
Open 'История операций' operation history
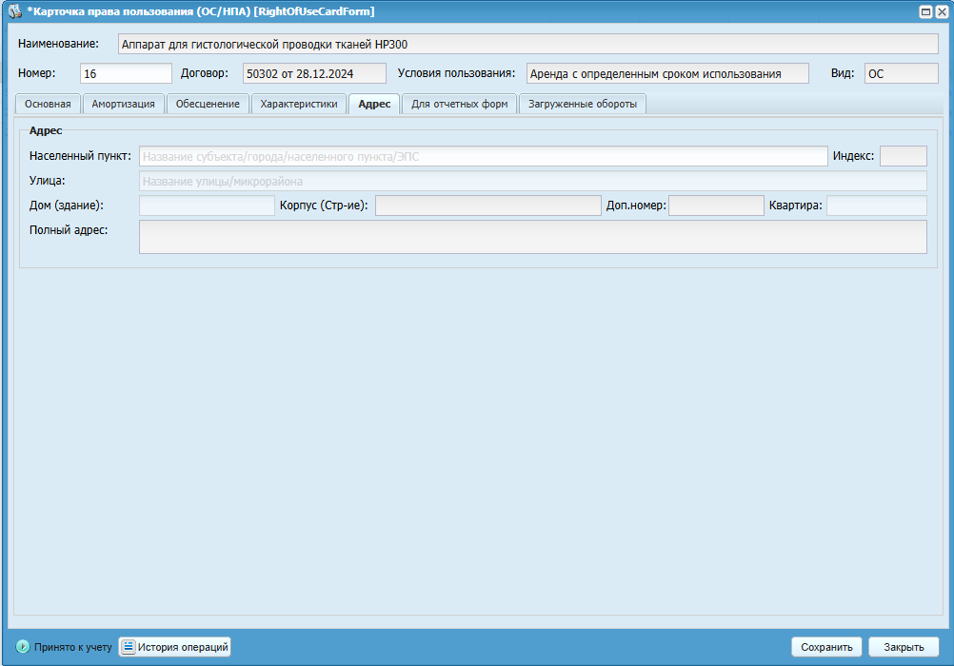click(174, 647)
